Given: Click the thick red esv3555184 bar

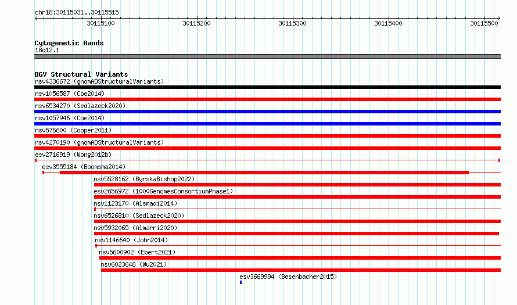Looking at the screenshot, I should [x=264, y=173].
